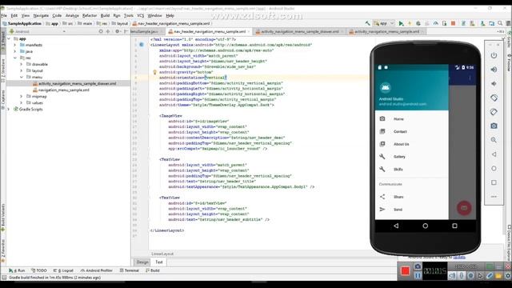The image size is (512, 288).
Task: Open the Tools menu
Action: pos(128,15)
